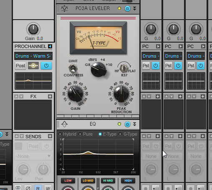This screenshot has width=212, height=190.
Task: Click the EQ frequency response graph
Action: [x=98, y=154]
